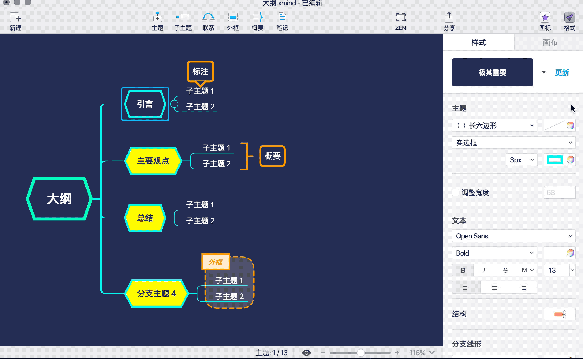583x359 pixels.
Task: Switch to the 画布 tab
Action: click(550, 42)
